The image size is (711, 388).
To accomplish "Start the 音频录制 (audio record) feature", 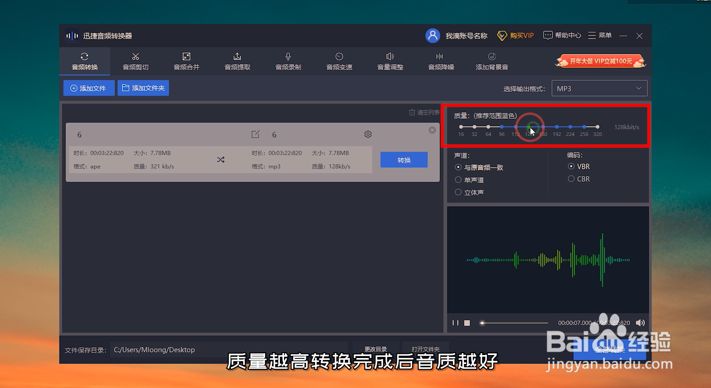I will [288, 61].
